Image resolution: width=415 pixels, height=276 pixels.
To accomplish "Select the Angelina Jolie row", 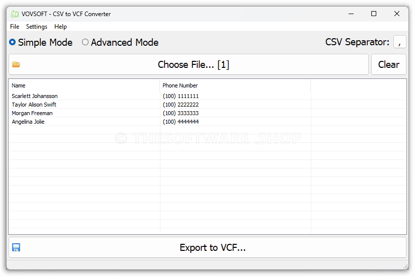I will [28, 122].
